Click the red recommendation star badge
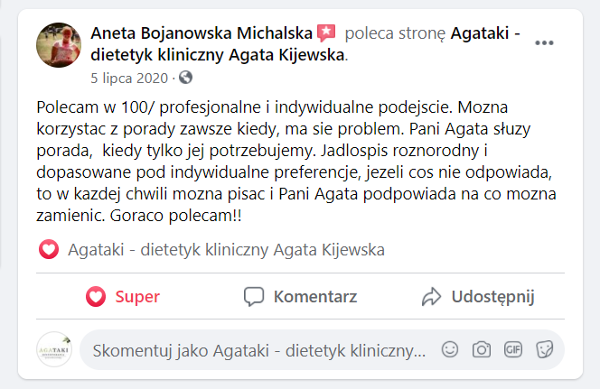 pyautogui.click(x=326, y=33)
